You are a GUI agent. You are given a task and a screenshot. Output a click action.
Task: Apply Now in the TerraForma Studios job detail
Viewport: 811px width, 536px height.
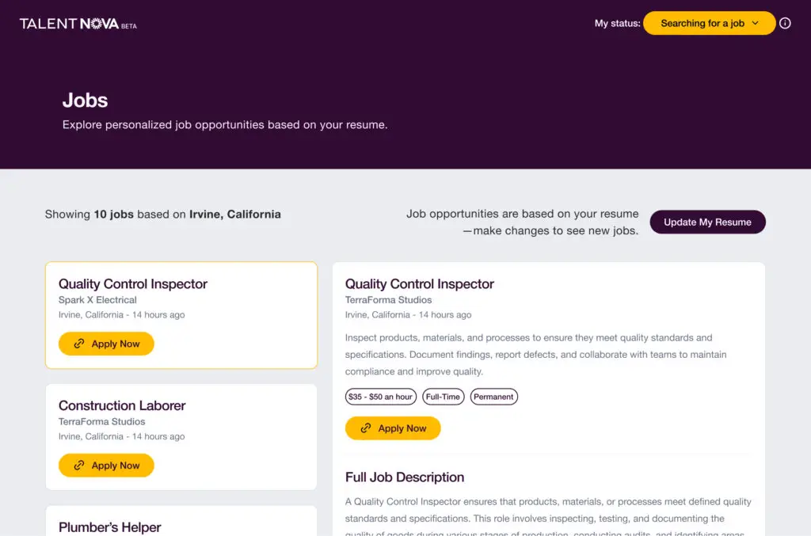tap(393, 428)
